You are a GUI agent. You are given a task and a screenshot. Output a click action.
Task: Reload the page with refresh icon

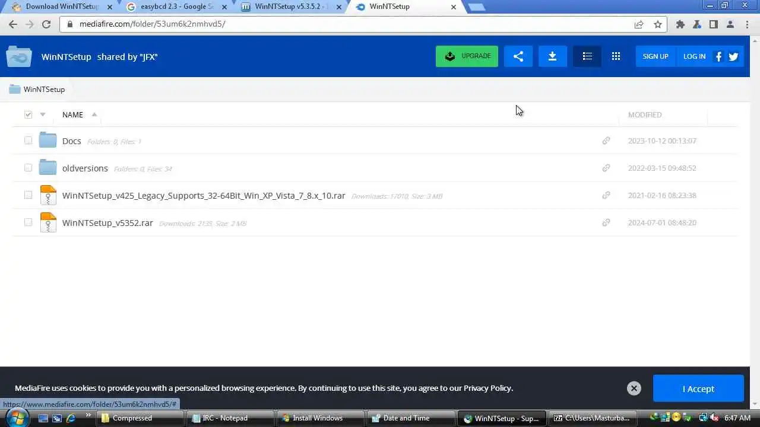tap(46, 24)
